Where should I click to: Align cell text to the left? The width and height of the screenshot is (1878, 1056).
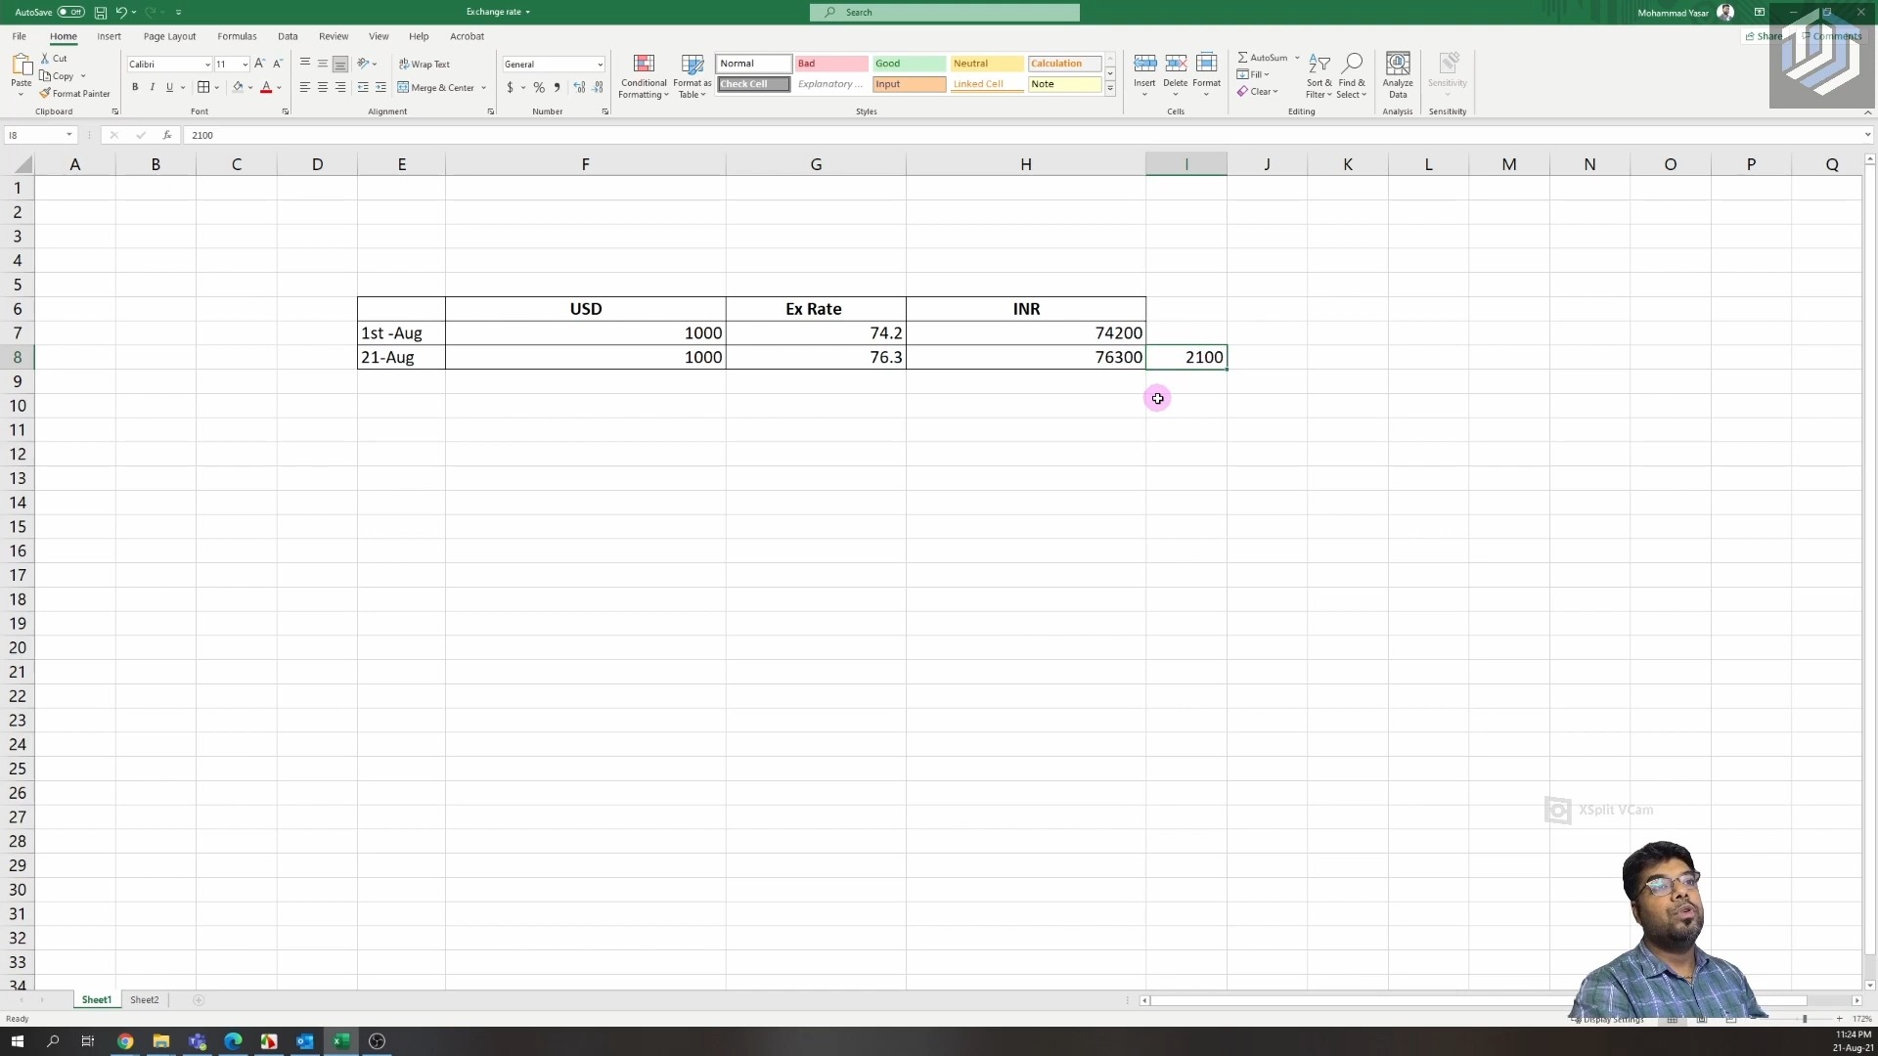(304, 88)
